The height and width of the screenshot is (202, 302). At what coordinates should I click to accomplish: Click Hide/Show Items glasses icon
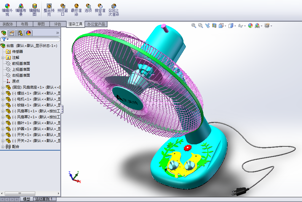point(241,26)
